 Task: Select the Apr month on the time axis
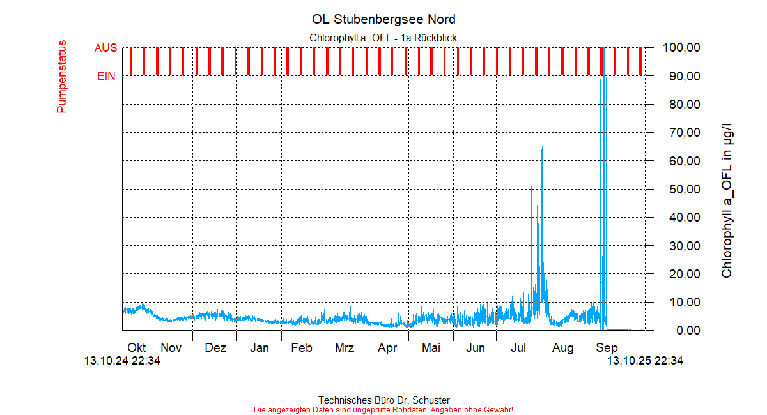tap(387, 348)
